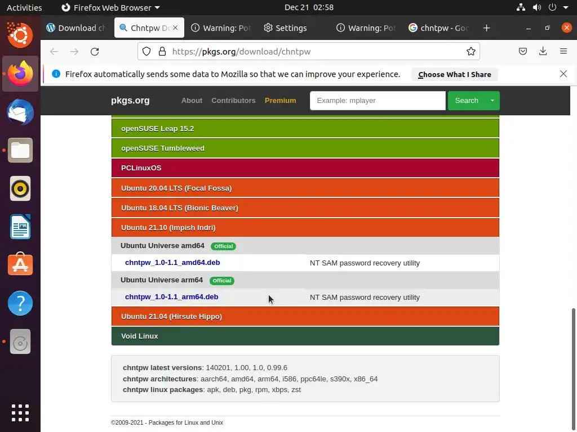Click Choose What I Share button
Viewport: 577px width, 432px height.
[455, 74]
